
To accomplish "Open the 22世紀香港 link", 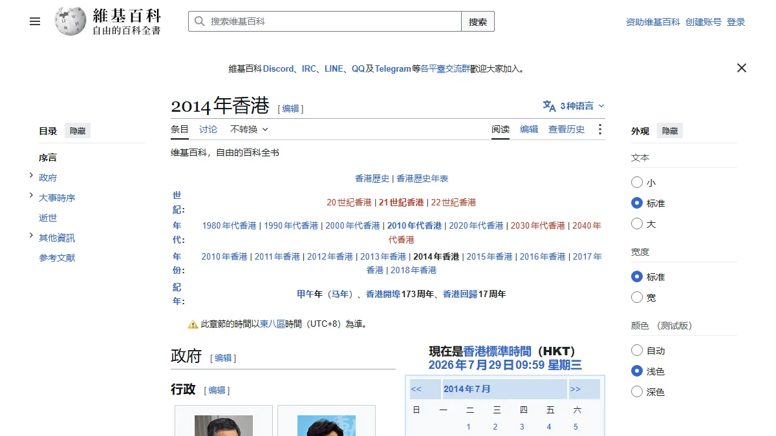I will (453, 202).
